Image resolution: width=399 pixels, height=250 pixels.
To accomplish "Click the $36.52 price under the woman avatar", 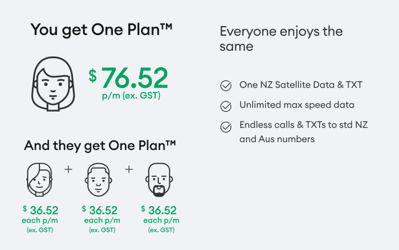I will [41, 210].
